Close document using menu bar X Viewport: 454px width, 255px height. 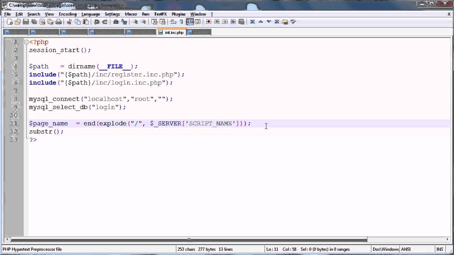(x=449, y=14)
